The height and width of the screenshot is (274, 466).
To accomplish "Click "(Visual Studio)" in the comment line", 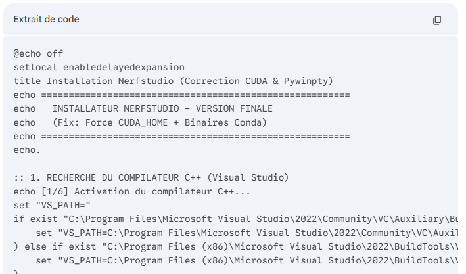I will [256, 177].
